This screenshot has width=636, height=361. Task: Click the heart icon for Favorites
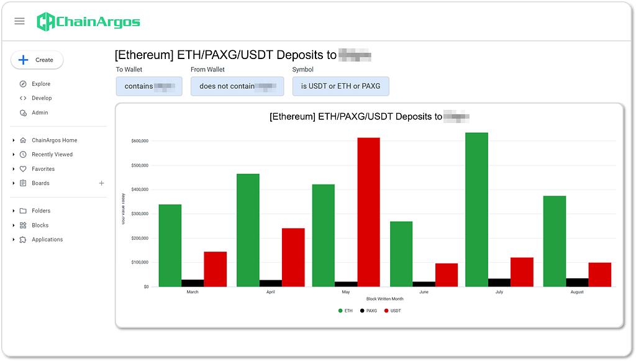[x=23, y=169]
